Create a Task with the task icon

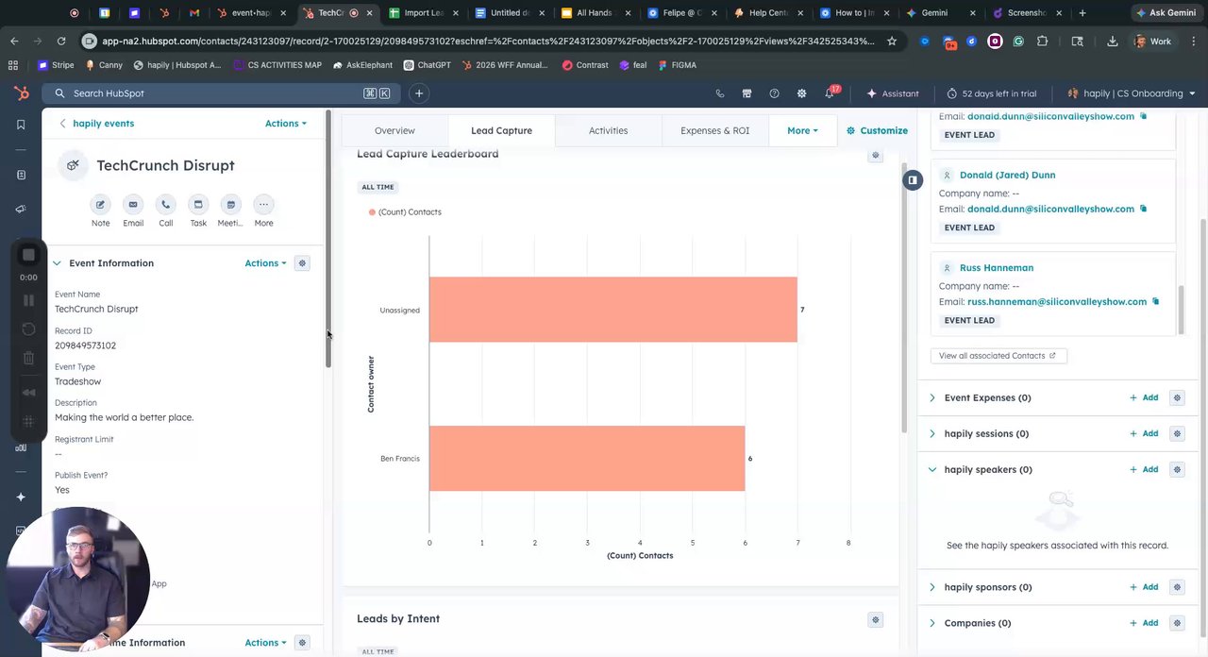198,204
